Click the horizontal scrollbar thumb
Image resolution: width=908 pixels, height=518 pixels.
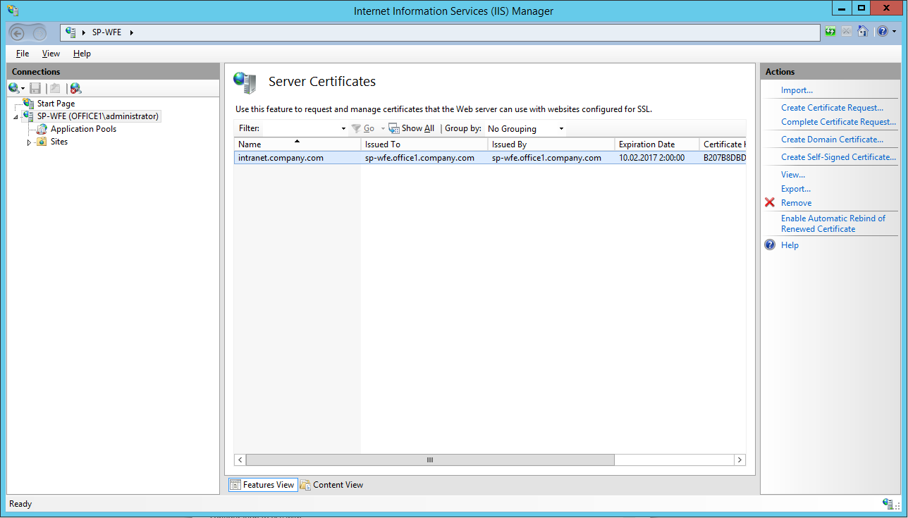pyautogui.click(x=430, y=460)
